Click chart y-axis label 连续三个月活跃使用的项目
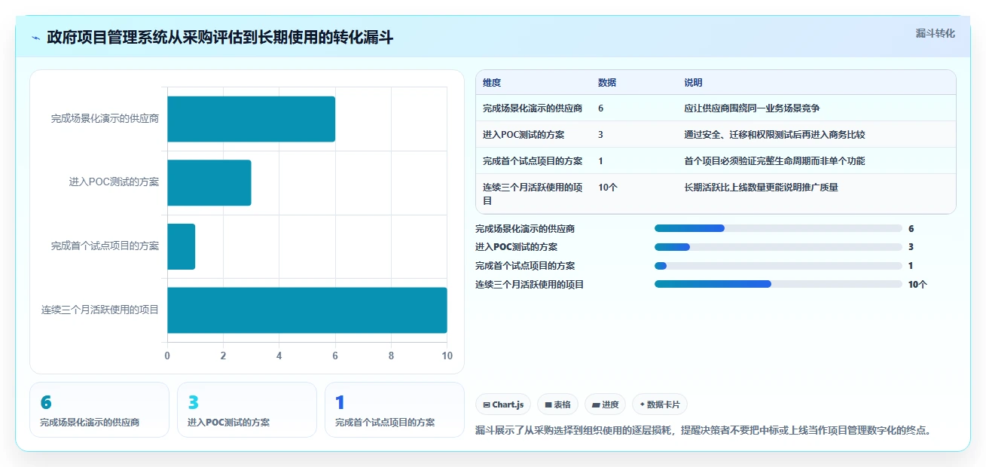 click(100, 310)
